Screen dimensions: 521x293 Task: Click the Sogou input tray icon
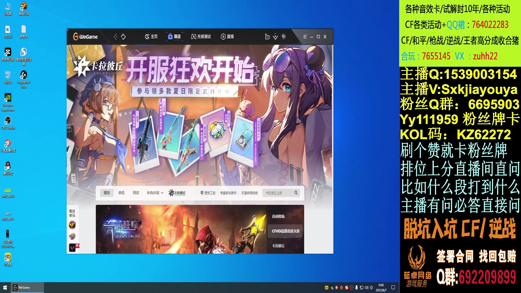pyautogui.click(x=347, y=288)
